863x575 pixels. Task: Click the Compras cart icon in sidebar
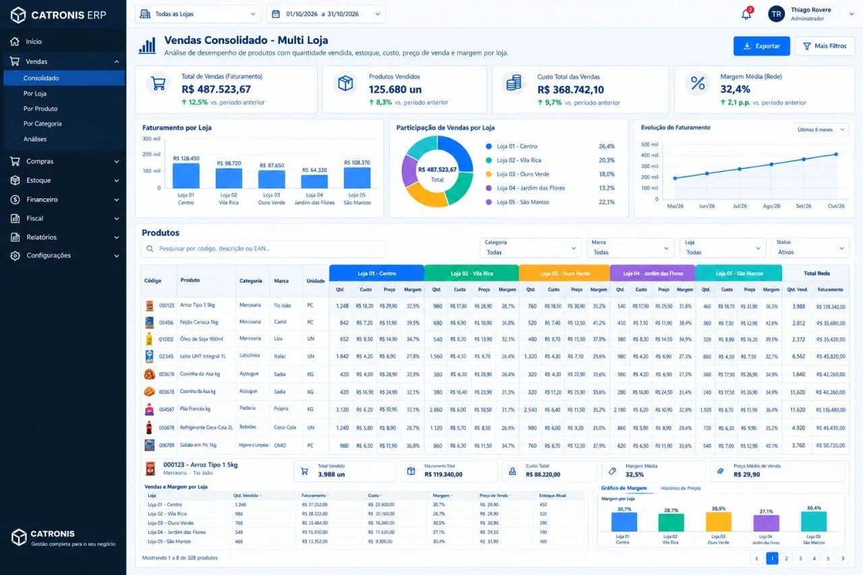(15, 162)
